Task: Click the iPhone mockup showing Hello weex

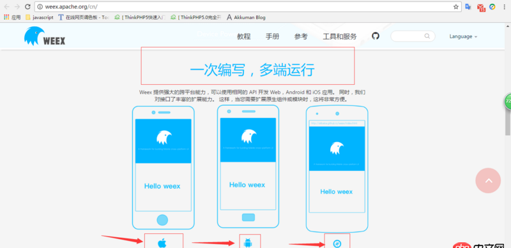Action: (164, 168)
